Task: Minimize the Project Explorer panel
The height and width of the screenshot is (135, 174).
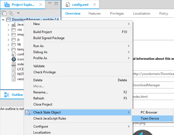Action: 50,4
